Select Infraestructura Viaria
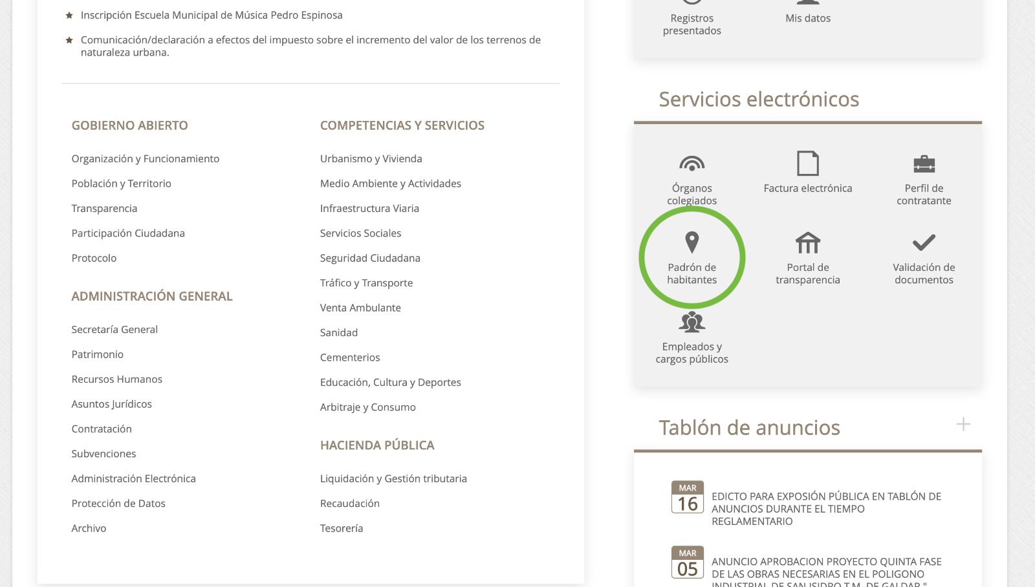This screenshot has height=587, width=1035. click(x=369, y=208)
